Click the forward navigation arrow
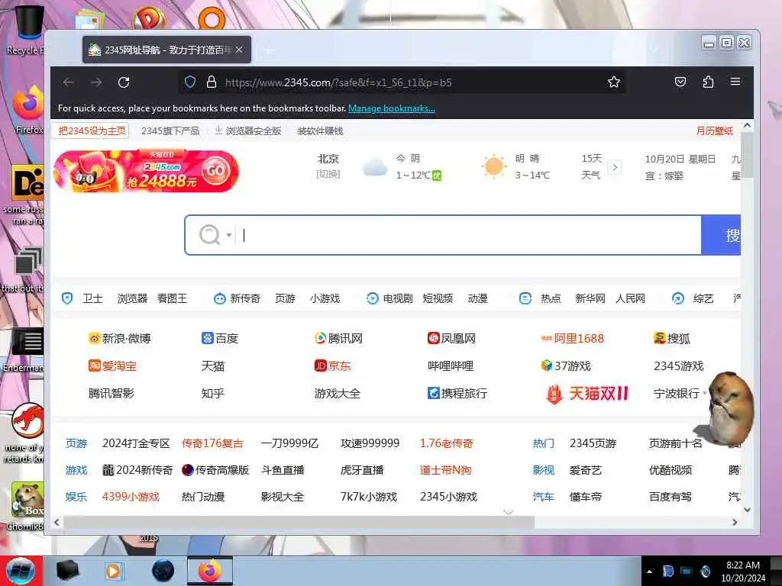The height and width of the screenshot is (586, 782). click(x=96, y=82)
